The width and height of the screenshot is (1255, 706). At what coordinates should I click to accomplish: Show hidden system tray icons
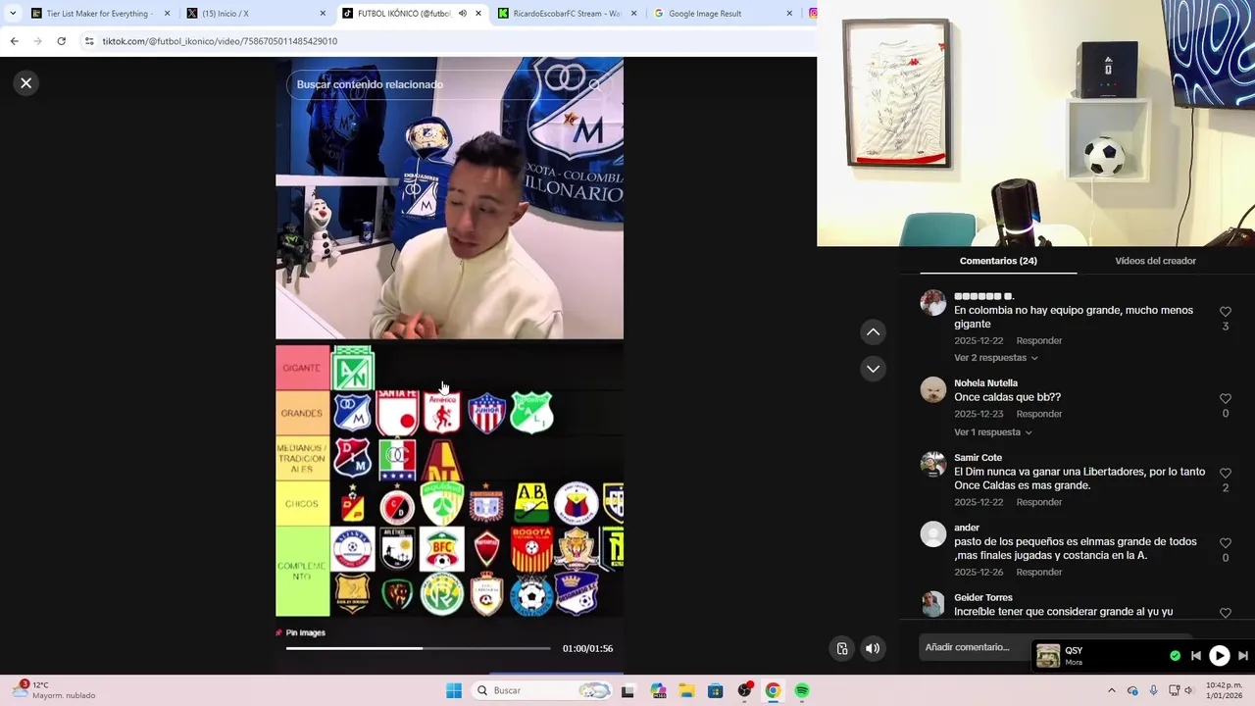click(1111, 691)
